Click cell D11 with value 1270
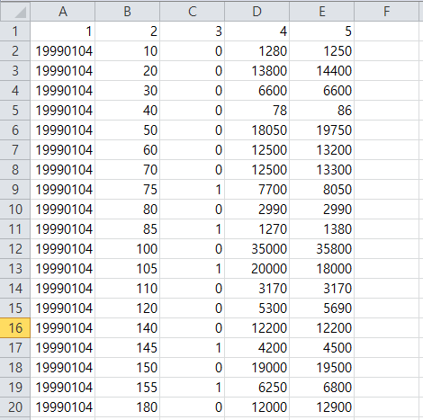The height and width of the screenshot is (420, 423). coord(257,229)
